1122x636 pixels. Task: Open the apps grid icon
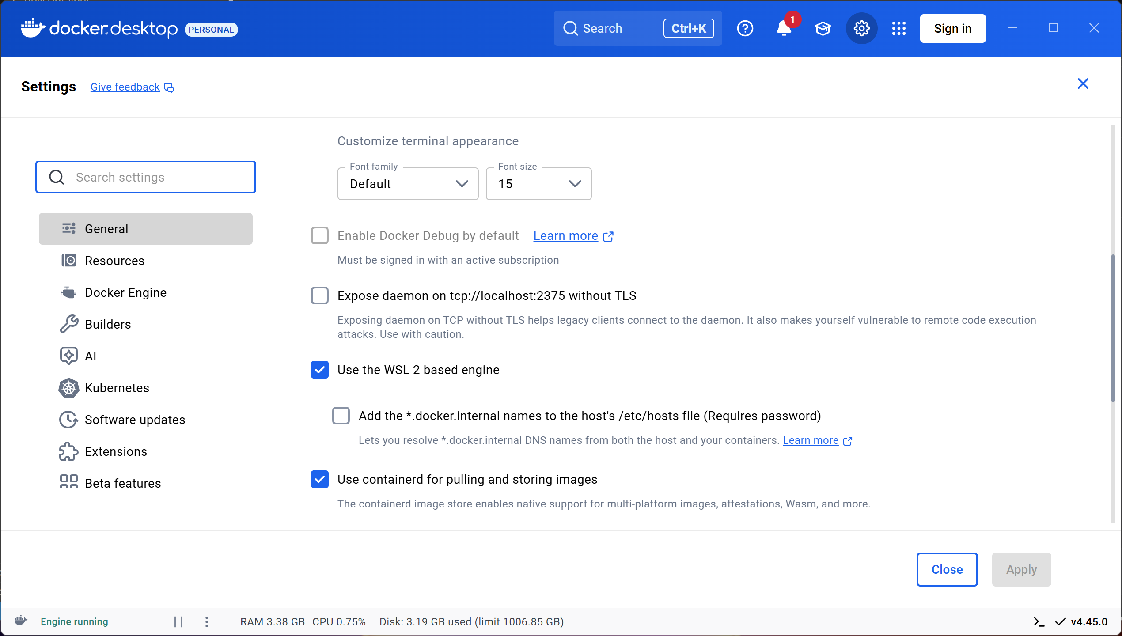point(899,28)
